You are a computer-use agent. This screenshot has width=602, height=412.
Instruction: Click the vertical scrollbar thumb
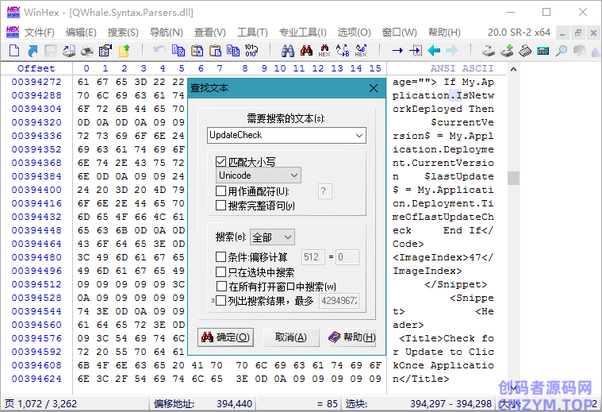[513, 178]
